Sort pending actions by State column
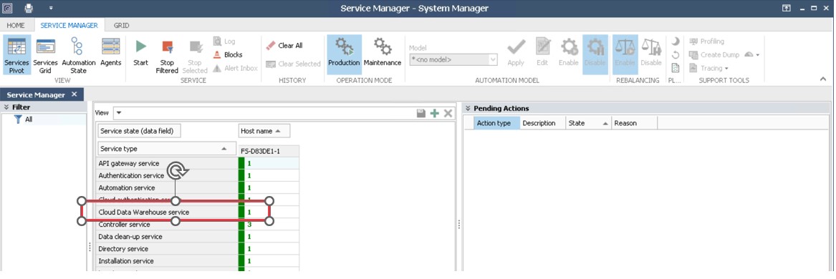 (x=588, y=123)
